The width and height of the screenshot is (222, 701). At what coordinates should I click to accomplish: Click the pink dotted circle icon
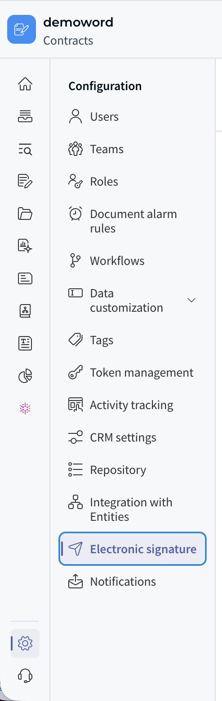click(x=25, y=408)
